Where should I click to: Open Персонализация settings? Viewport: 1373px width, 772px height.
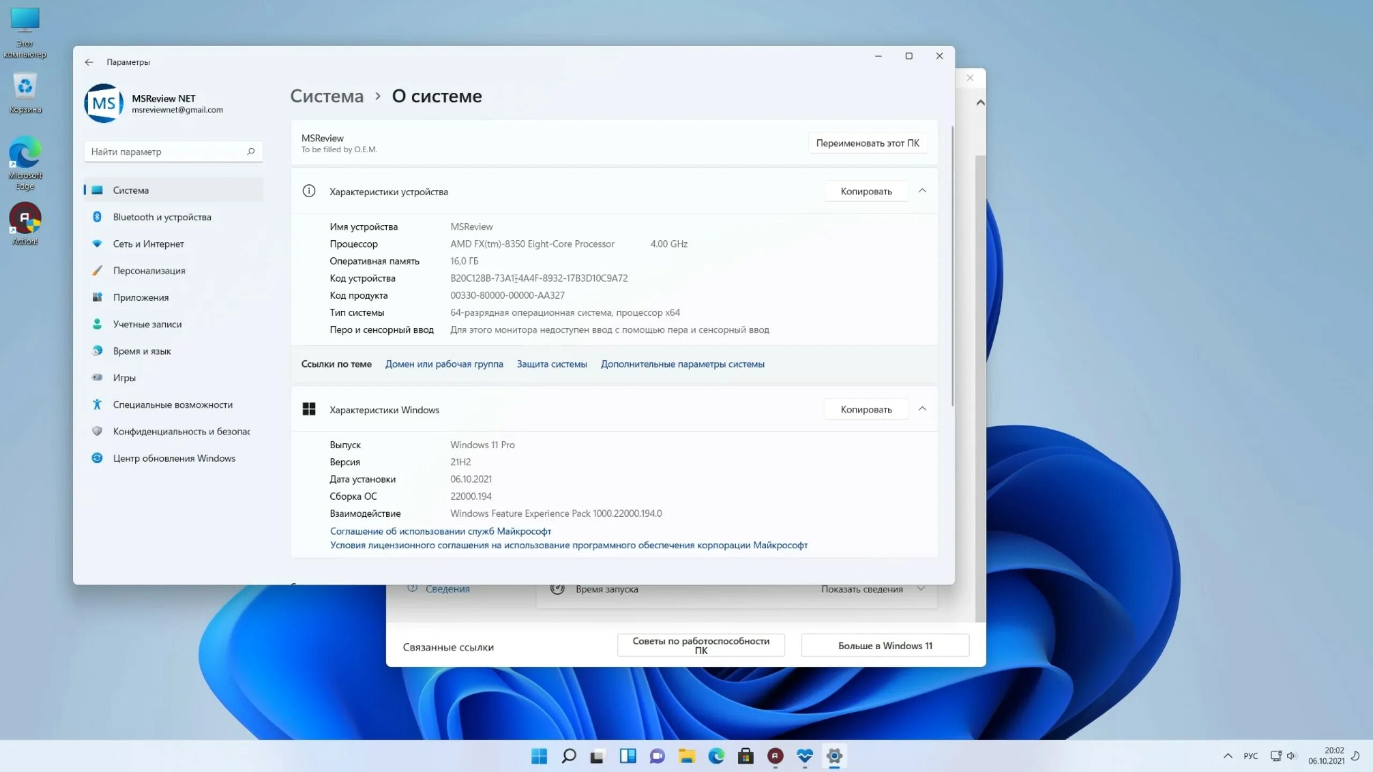(173, 271)
